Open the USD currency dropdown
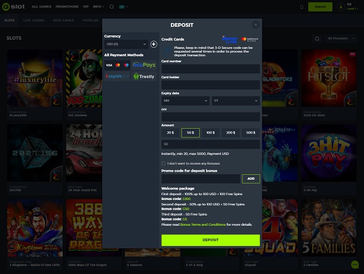The height and width of the screenshot is (274, 364). [x=126, y=44]
